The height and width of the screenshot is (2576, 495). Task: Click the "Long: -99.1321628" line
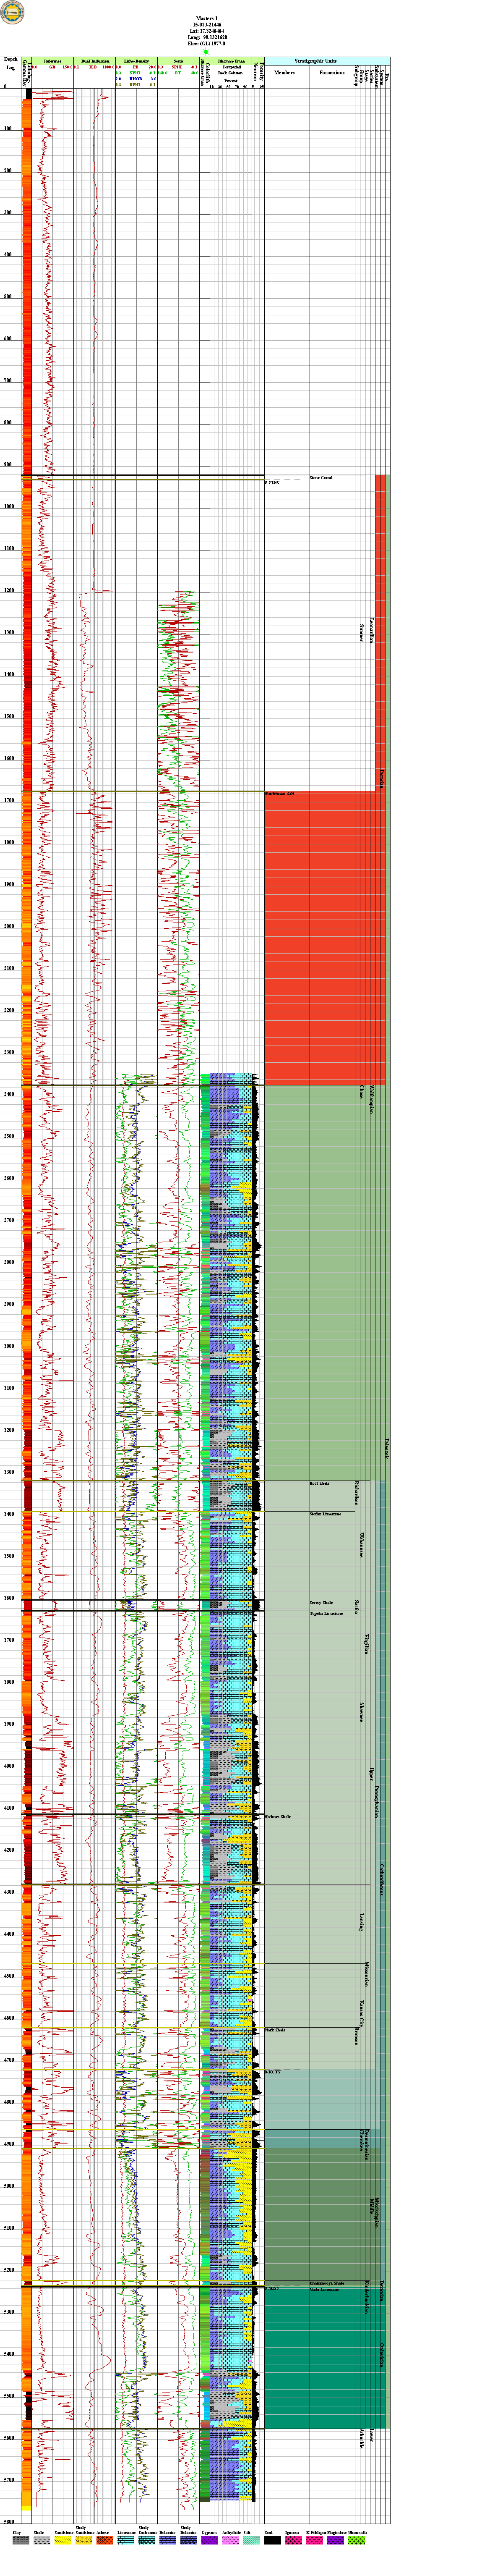(x=207, y=37)
